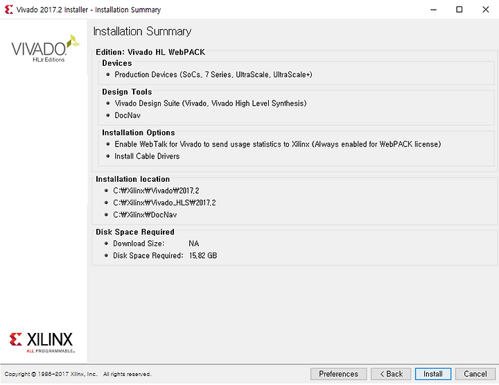Screen dimensions: 499x385
Task: Click the 'Production Devices (SoCs, 7 Series...)' entry
Action: click(213, 74)
